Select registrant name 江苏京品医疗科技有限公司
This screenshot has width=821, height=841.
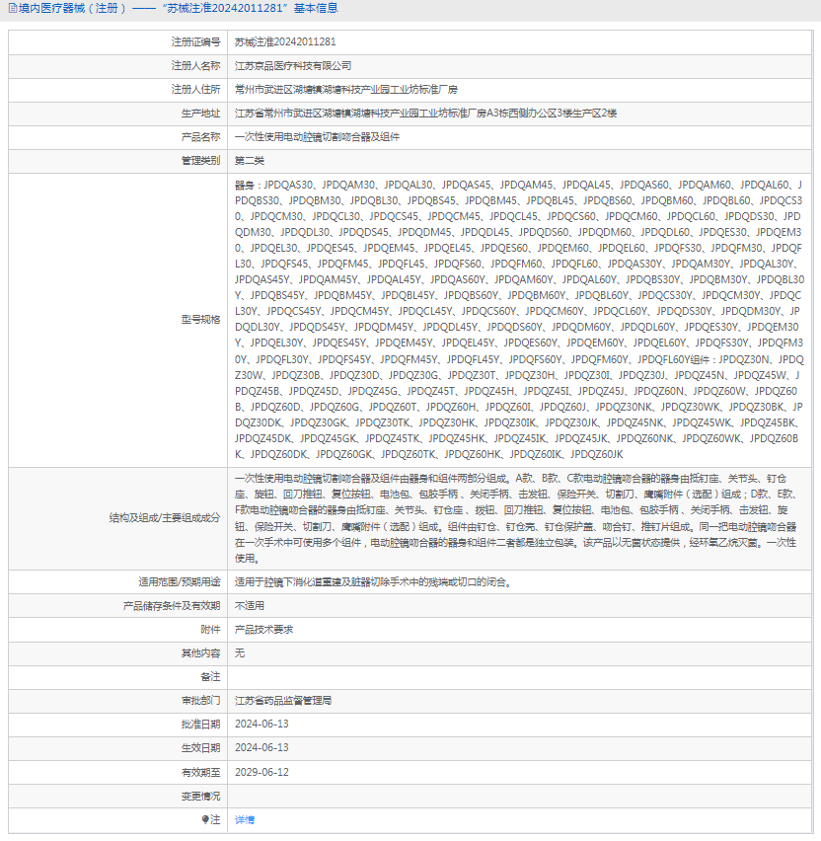(x=293, y=65)
